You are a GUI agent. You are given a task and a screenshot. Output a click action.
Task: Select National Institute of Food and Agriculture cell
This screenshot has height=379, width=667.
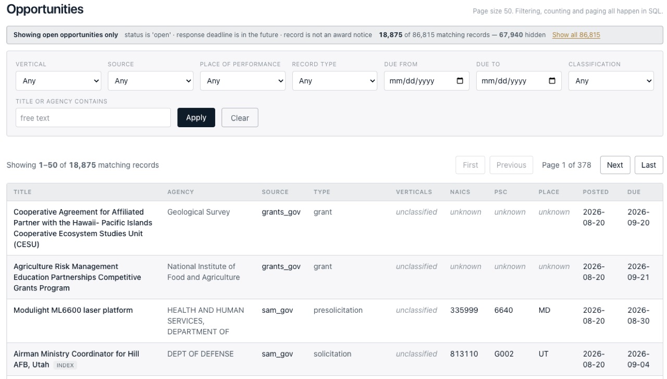pos(204,272)
